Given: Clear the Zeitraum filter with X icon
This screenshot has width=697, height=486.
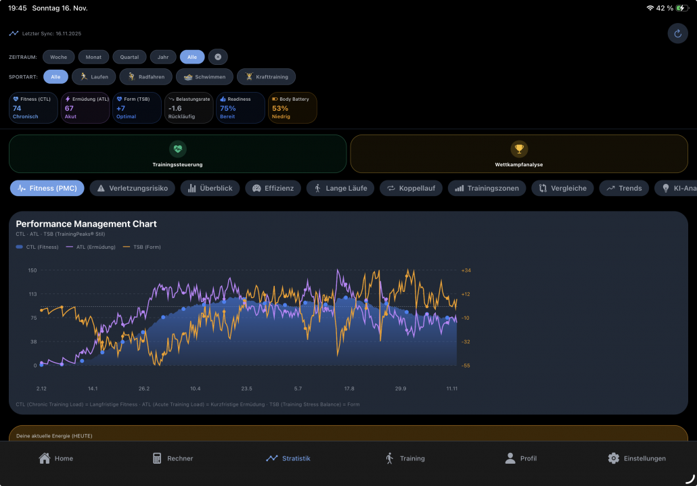Looking at the screenshot, I should pyautogui.click(x=218, y=57).
